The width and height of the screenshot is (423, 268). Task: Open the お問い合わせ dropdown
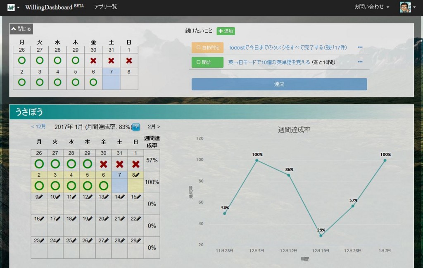point(372,7)
